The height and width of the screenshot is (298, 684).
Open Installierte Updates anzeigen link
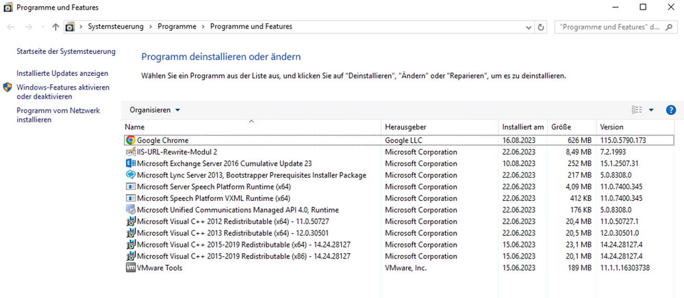[62, 73]
